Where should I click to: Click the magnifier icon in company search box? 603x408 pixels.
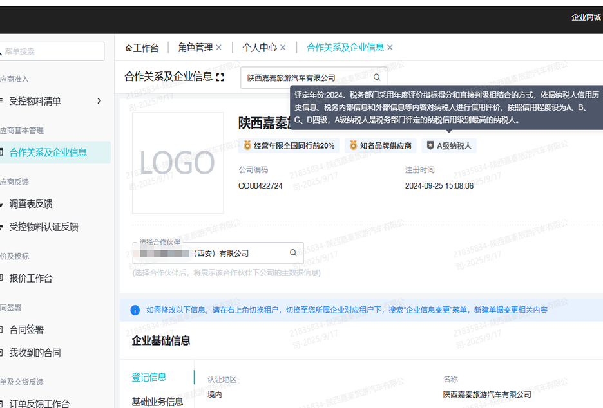(x=376, y=76)
